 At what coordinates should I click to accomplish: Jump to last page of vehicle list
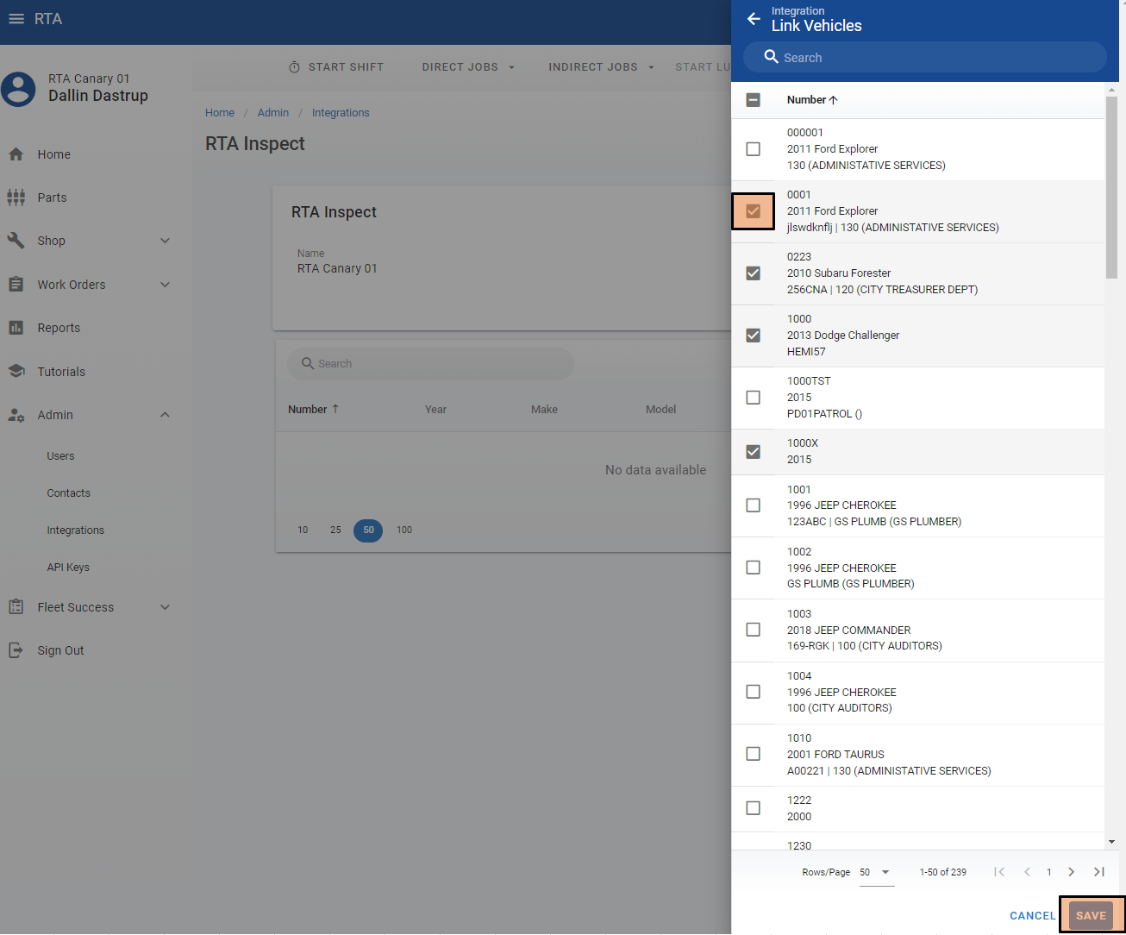point(1099,872)
